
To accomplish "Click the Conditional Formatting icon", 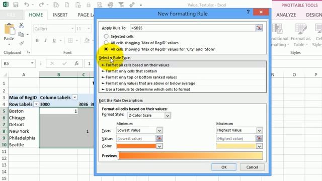I will [277, 29].
